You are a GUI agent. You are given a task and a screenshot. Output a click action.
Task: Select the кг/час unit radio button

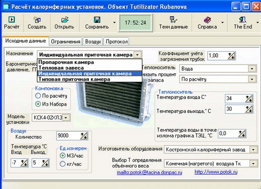tap(63, 164)
